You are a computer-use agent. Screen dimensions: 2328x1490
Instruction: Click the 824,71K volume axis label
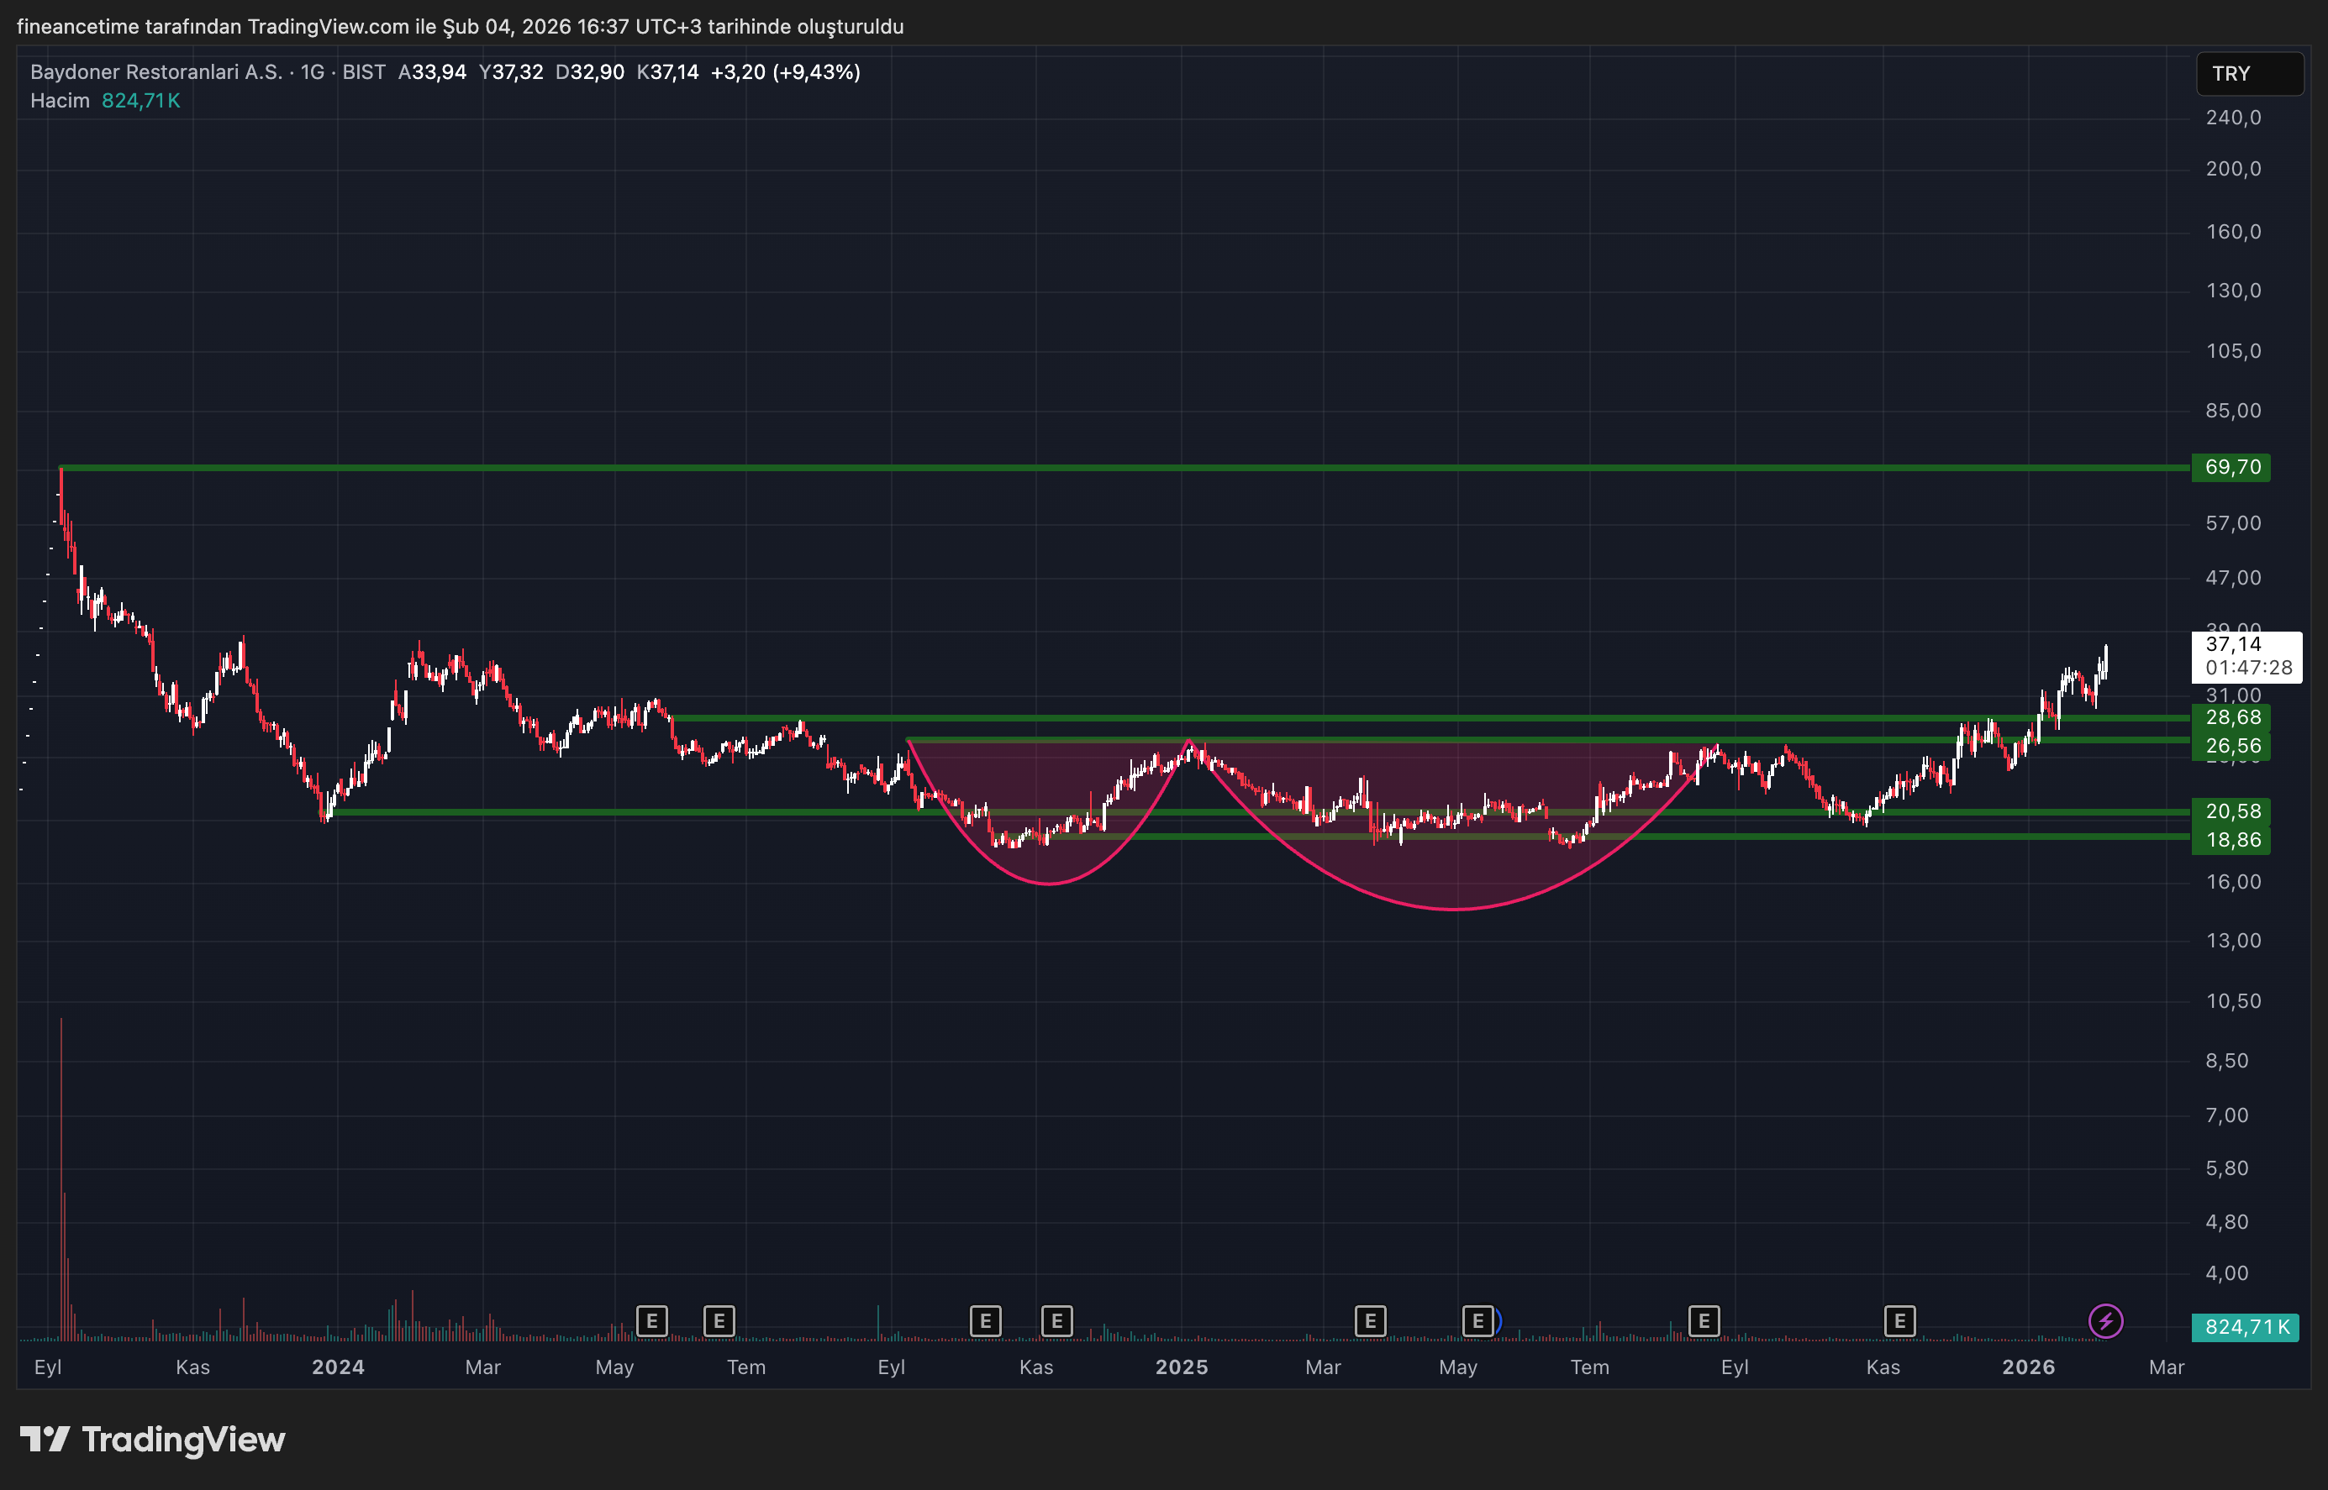(2245, 1327)
